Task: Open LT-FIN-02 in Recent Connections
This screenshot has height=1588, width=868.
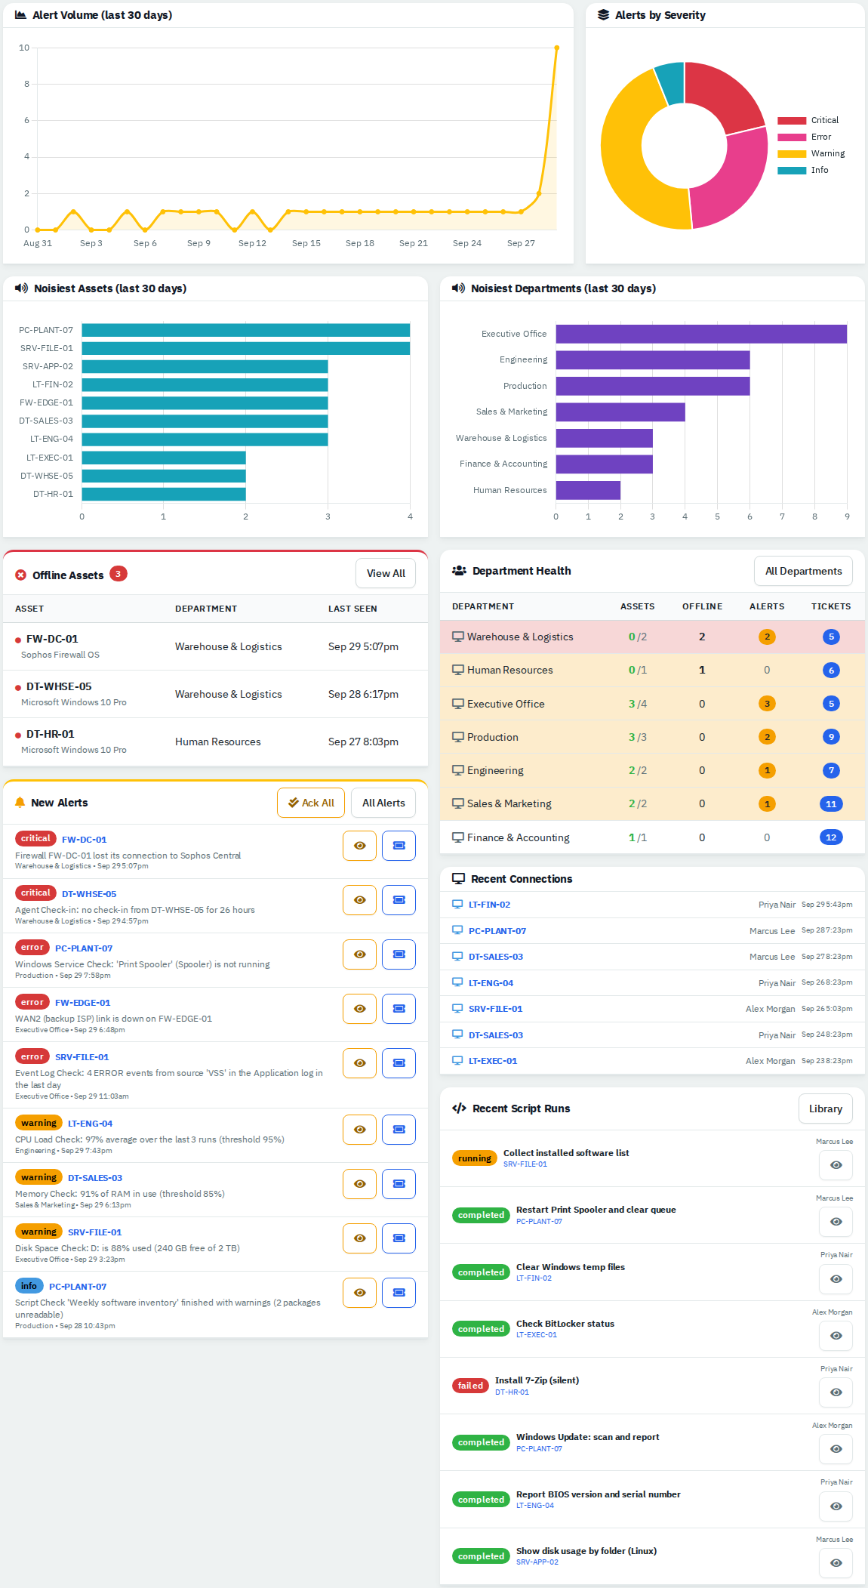Action: [x=489, y=905]
